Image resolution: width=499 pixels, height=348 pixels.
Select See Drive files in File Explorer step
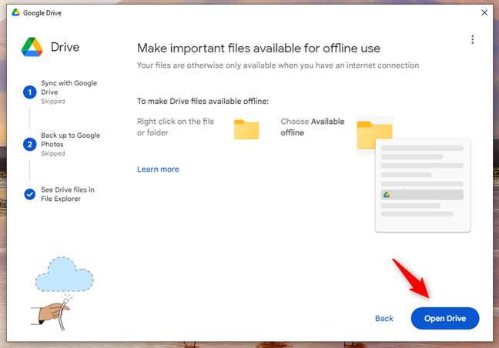pyautogui.click(x=68, y=194)
